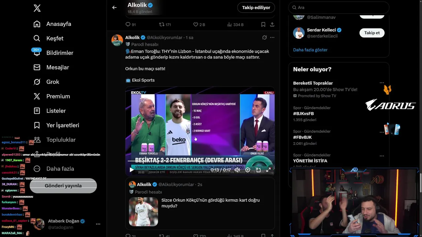Viewport: 422px width, 237px height.
Task: Open account menu next to Ataberk Doğan
Action: (x=98, y=224)
